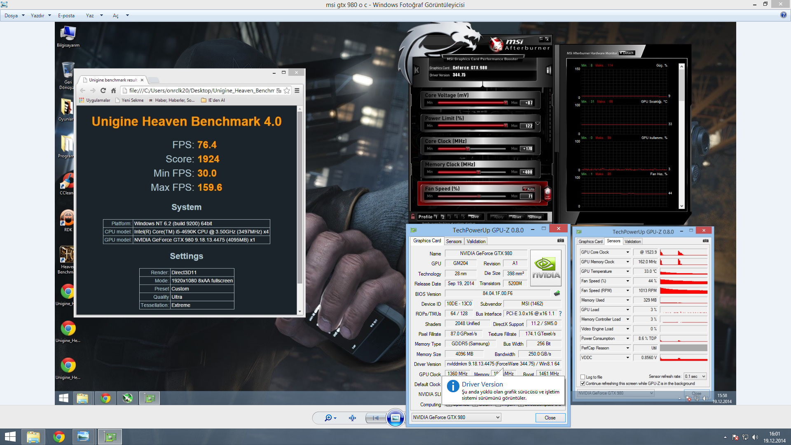Expand GPU Core Clock sensor dropdown
The width and height of the screenshot is (791, 445).
coord(628,252)
